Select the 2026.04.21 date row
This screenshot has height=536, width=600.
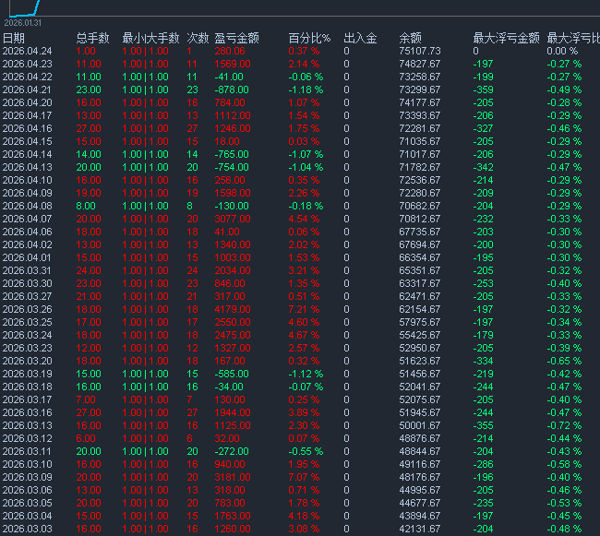point(27,89)
